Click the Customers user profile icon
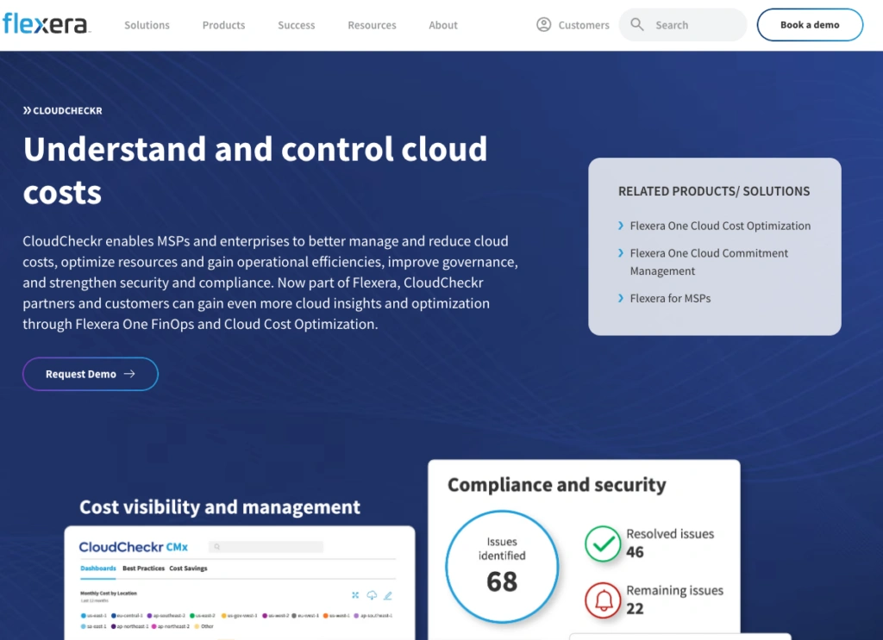Image resolution: width=883 pixels, height=640 pixels. [x=543, y=25]
